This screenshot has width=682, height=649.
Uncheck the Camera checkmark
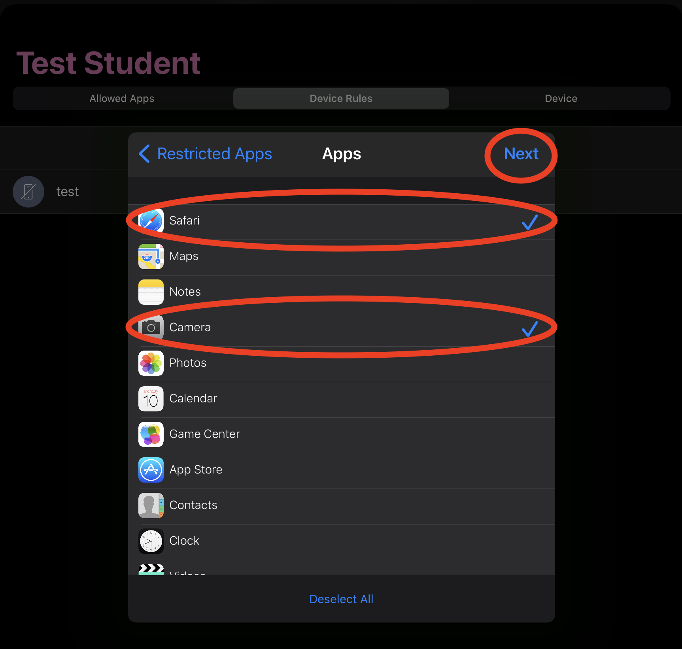click(x=530, y=328)
